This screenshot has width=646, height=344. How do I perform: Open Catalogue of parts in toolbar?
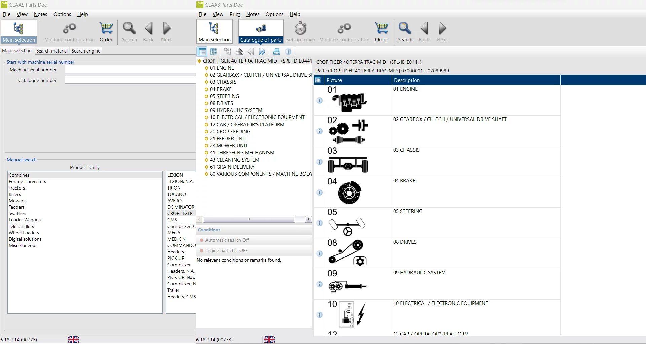pos(261,32)
